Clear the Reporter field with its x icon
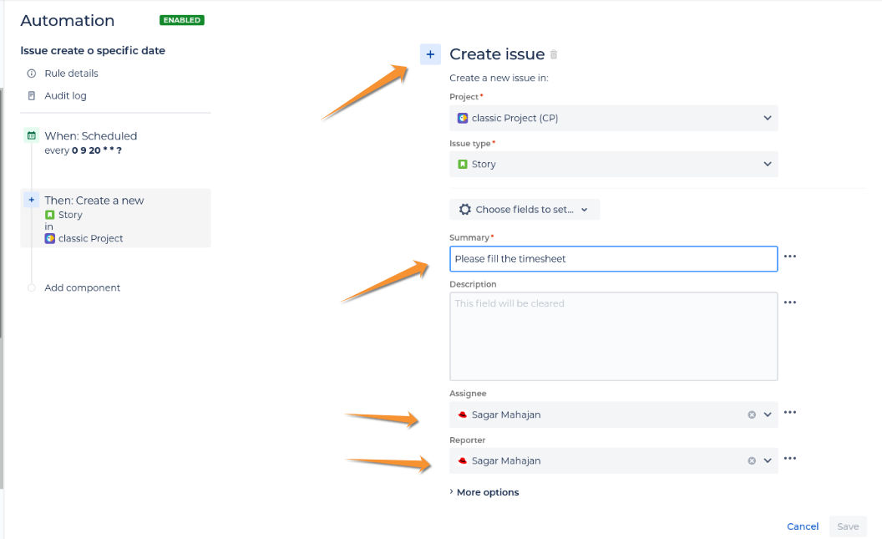The image size is (882, 539). (752, 460)
